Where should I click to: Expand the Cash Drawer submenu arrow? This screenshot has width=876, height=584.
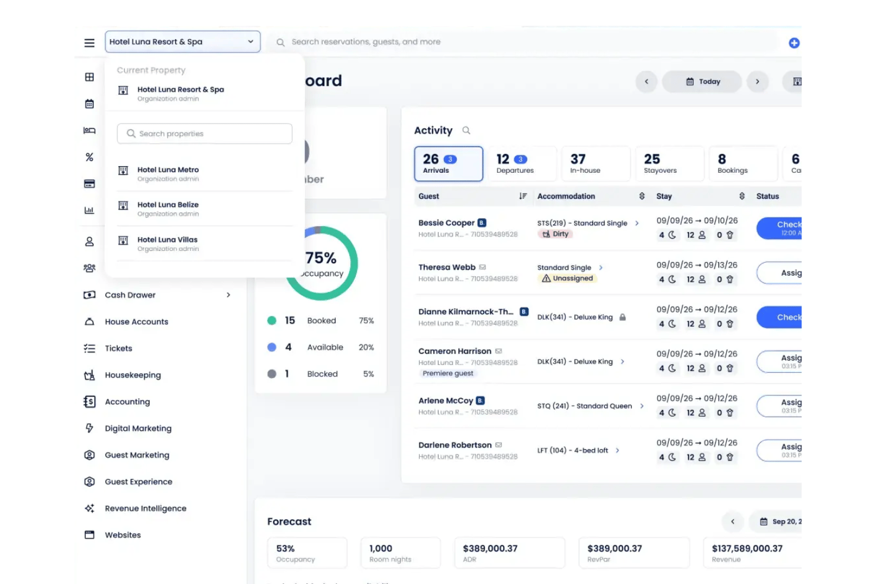point(228,295)
